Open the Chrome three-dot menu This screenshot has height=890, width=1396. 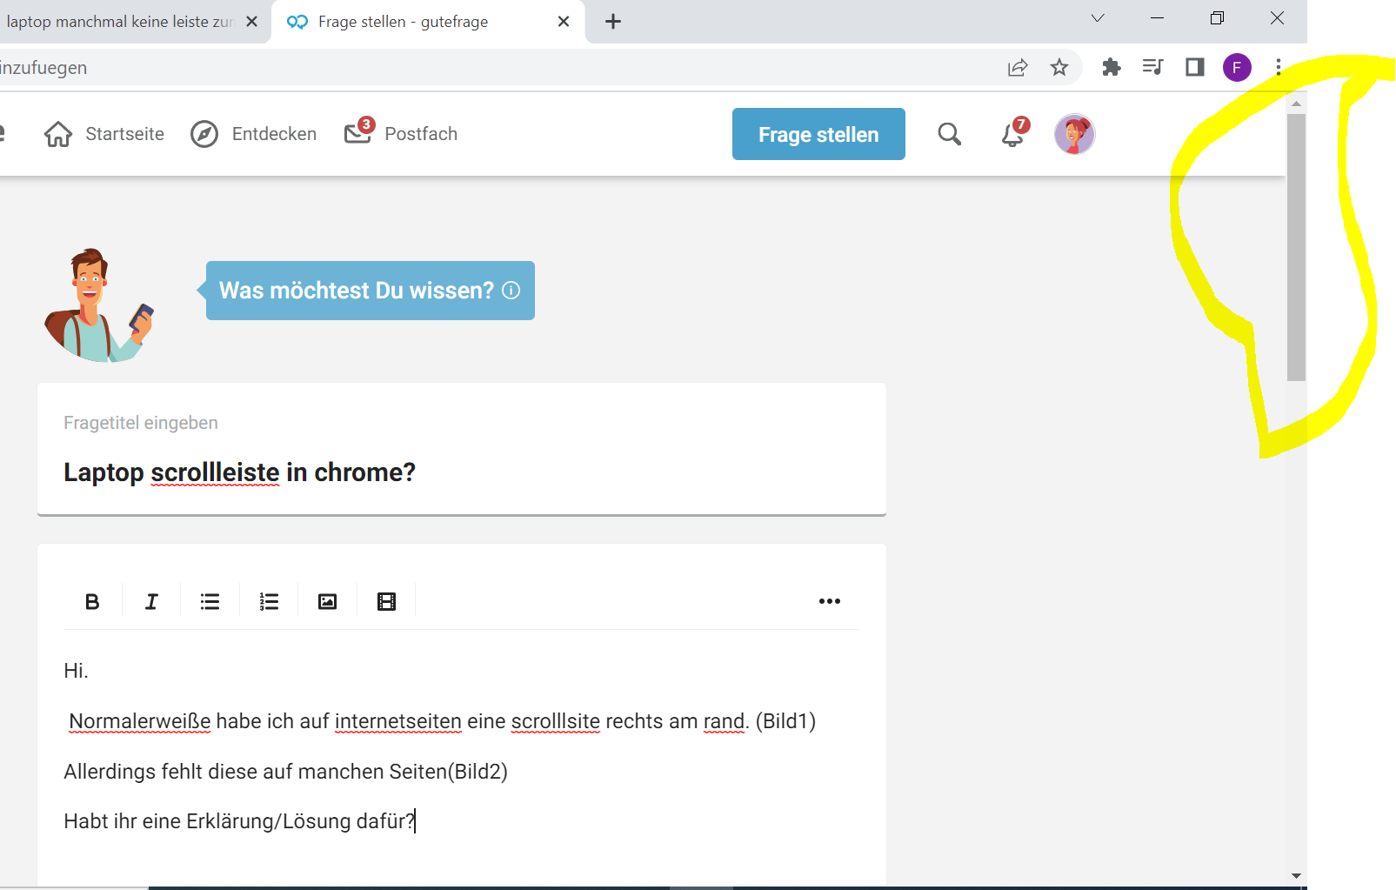tap(1279, 67)
